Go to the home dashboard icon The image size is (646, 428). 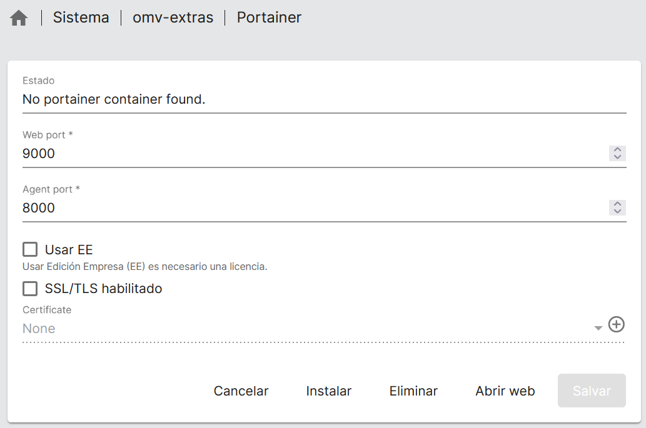[x=19, y=18]
